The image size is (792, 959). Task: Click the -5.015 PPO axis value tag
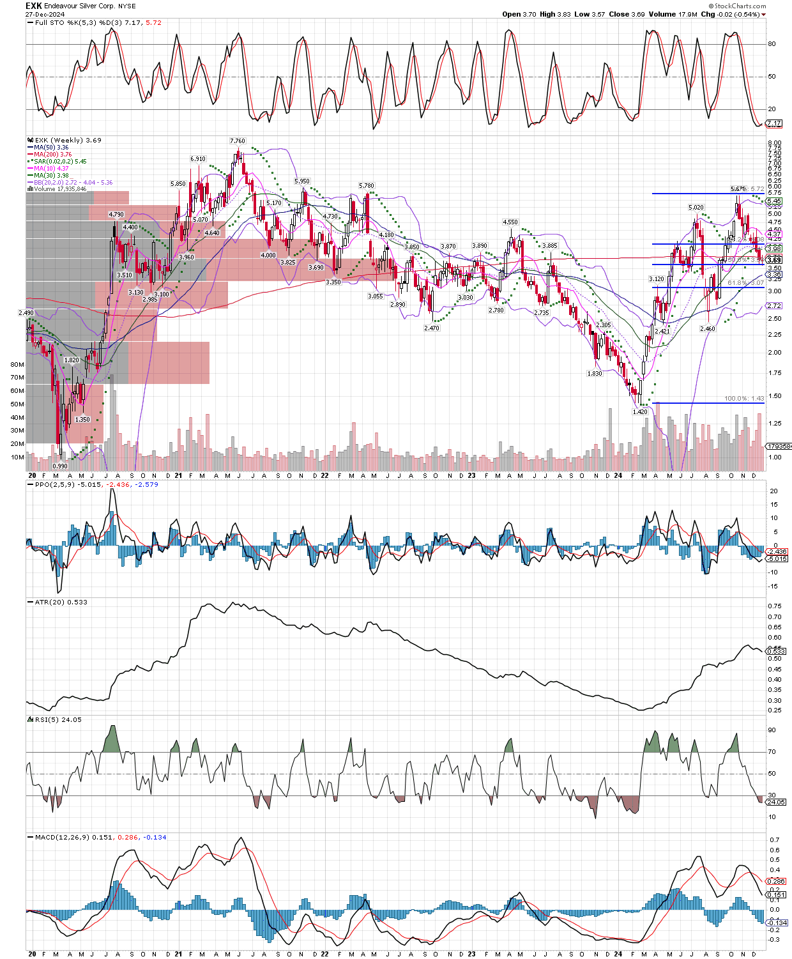pyautogui.click(x=777, y=558)
